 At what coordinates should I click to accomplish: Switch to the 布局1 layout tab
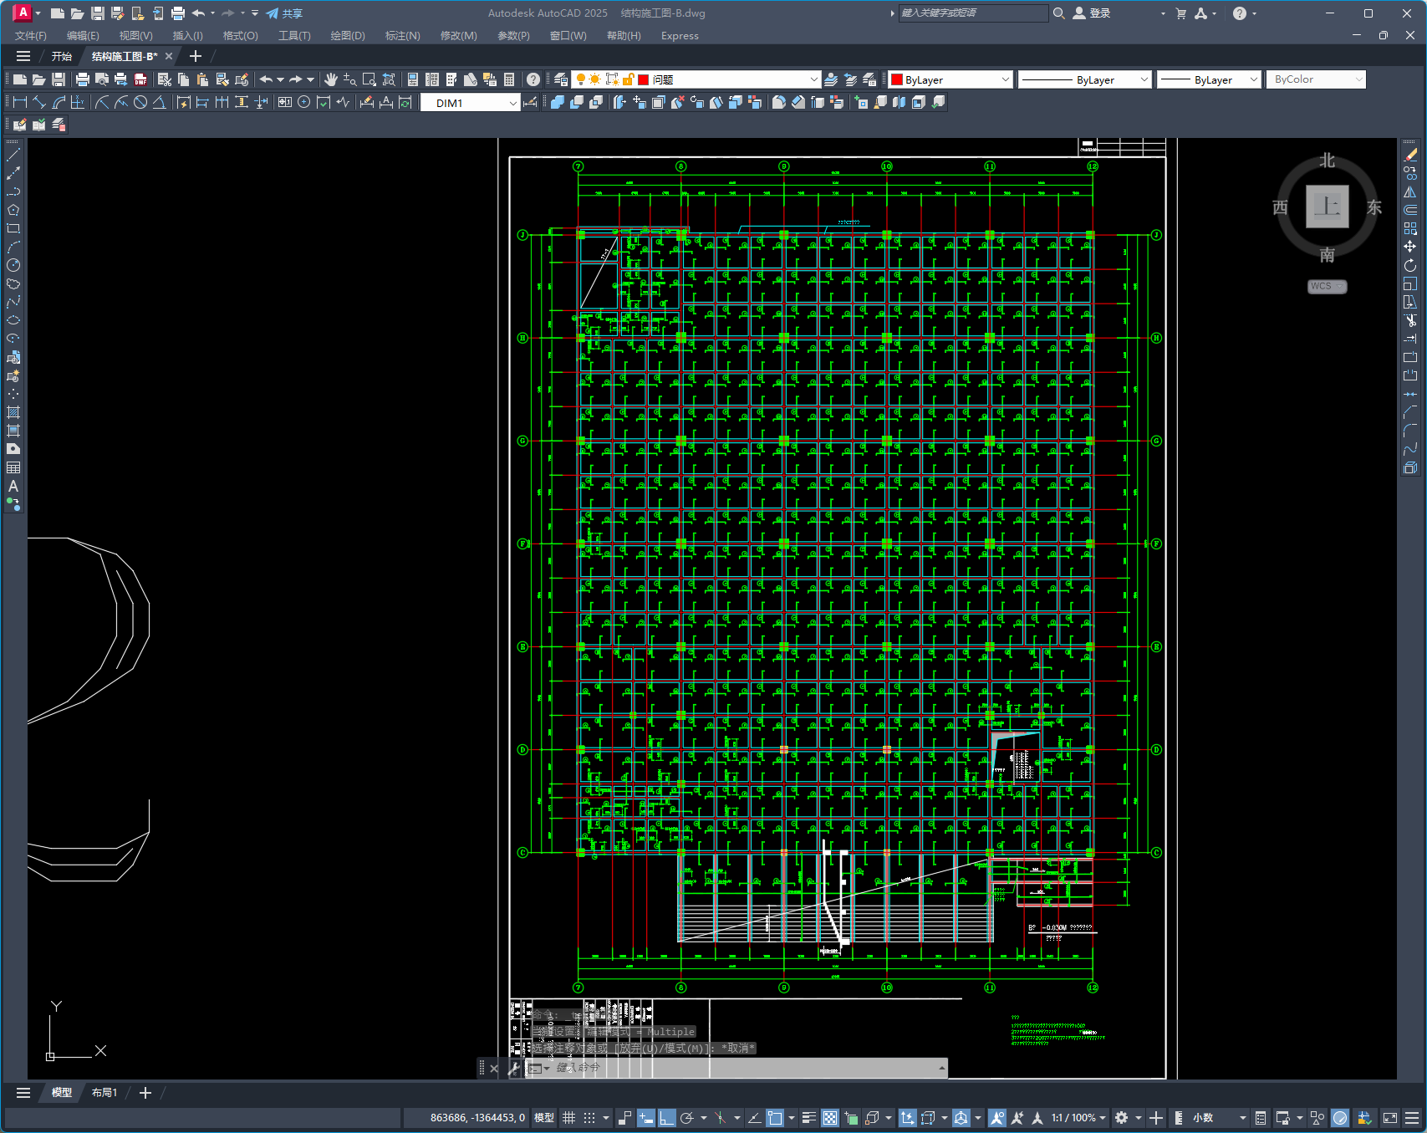pyautogui.click(x=104, y=1093)
